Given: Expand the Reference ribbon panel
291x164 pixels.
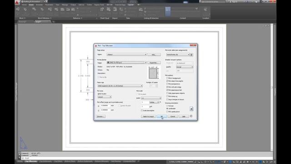Looking at the screenshot, I should click(x=78, y=18).
